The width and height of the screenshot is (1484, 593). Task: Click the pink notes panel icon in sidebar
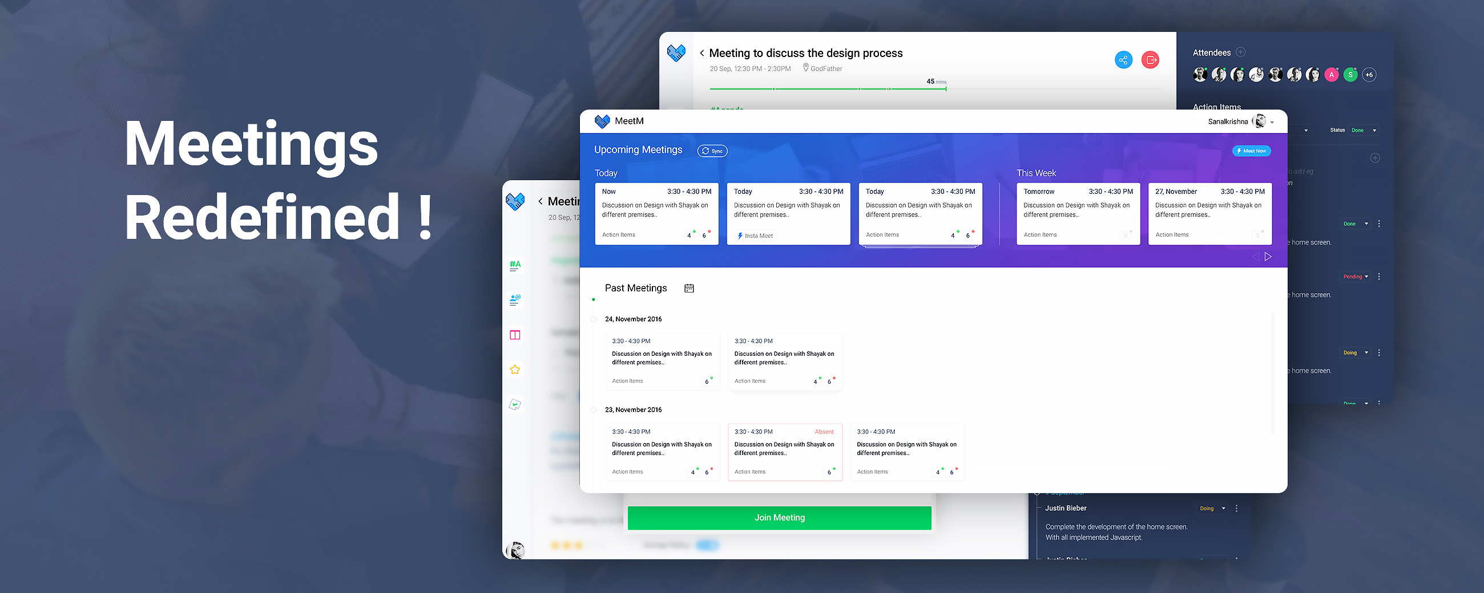point(514,335)
